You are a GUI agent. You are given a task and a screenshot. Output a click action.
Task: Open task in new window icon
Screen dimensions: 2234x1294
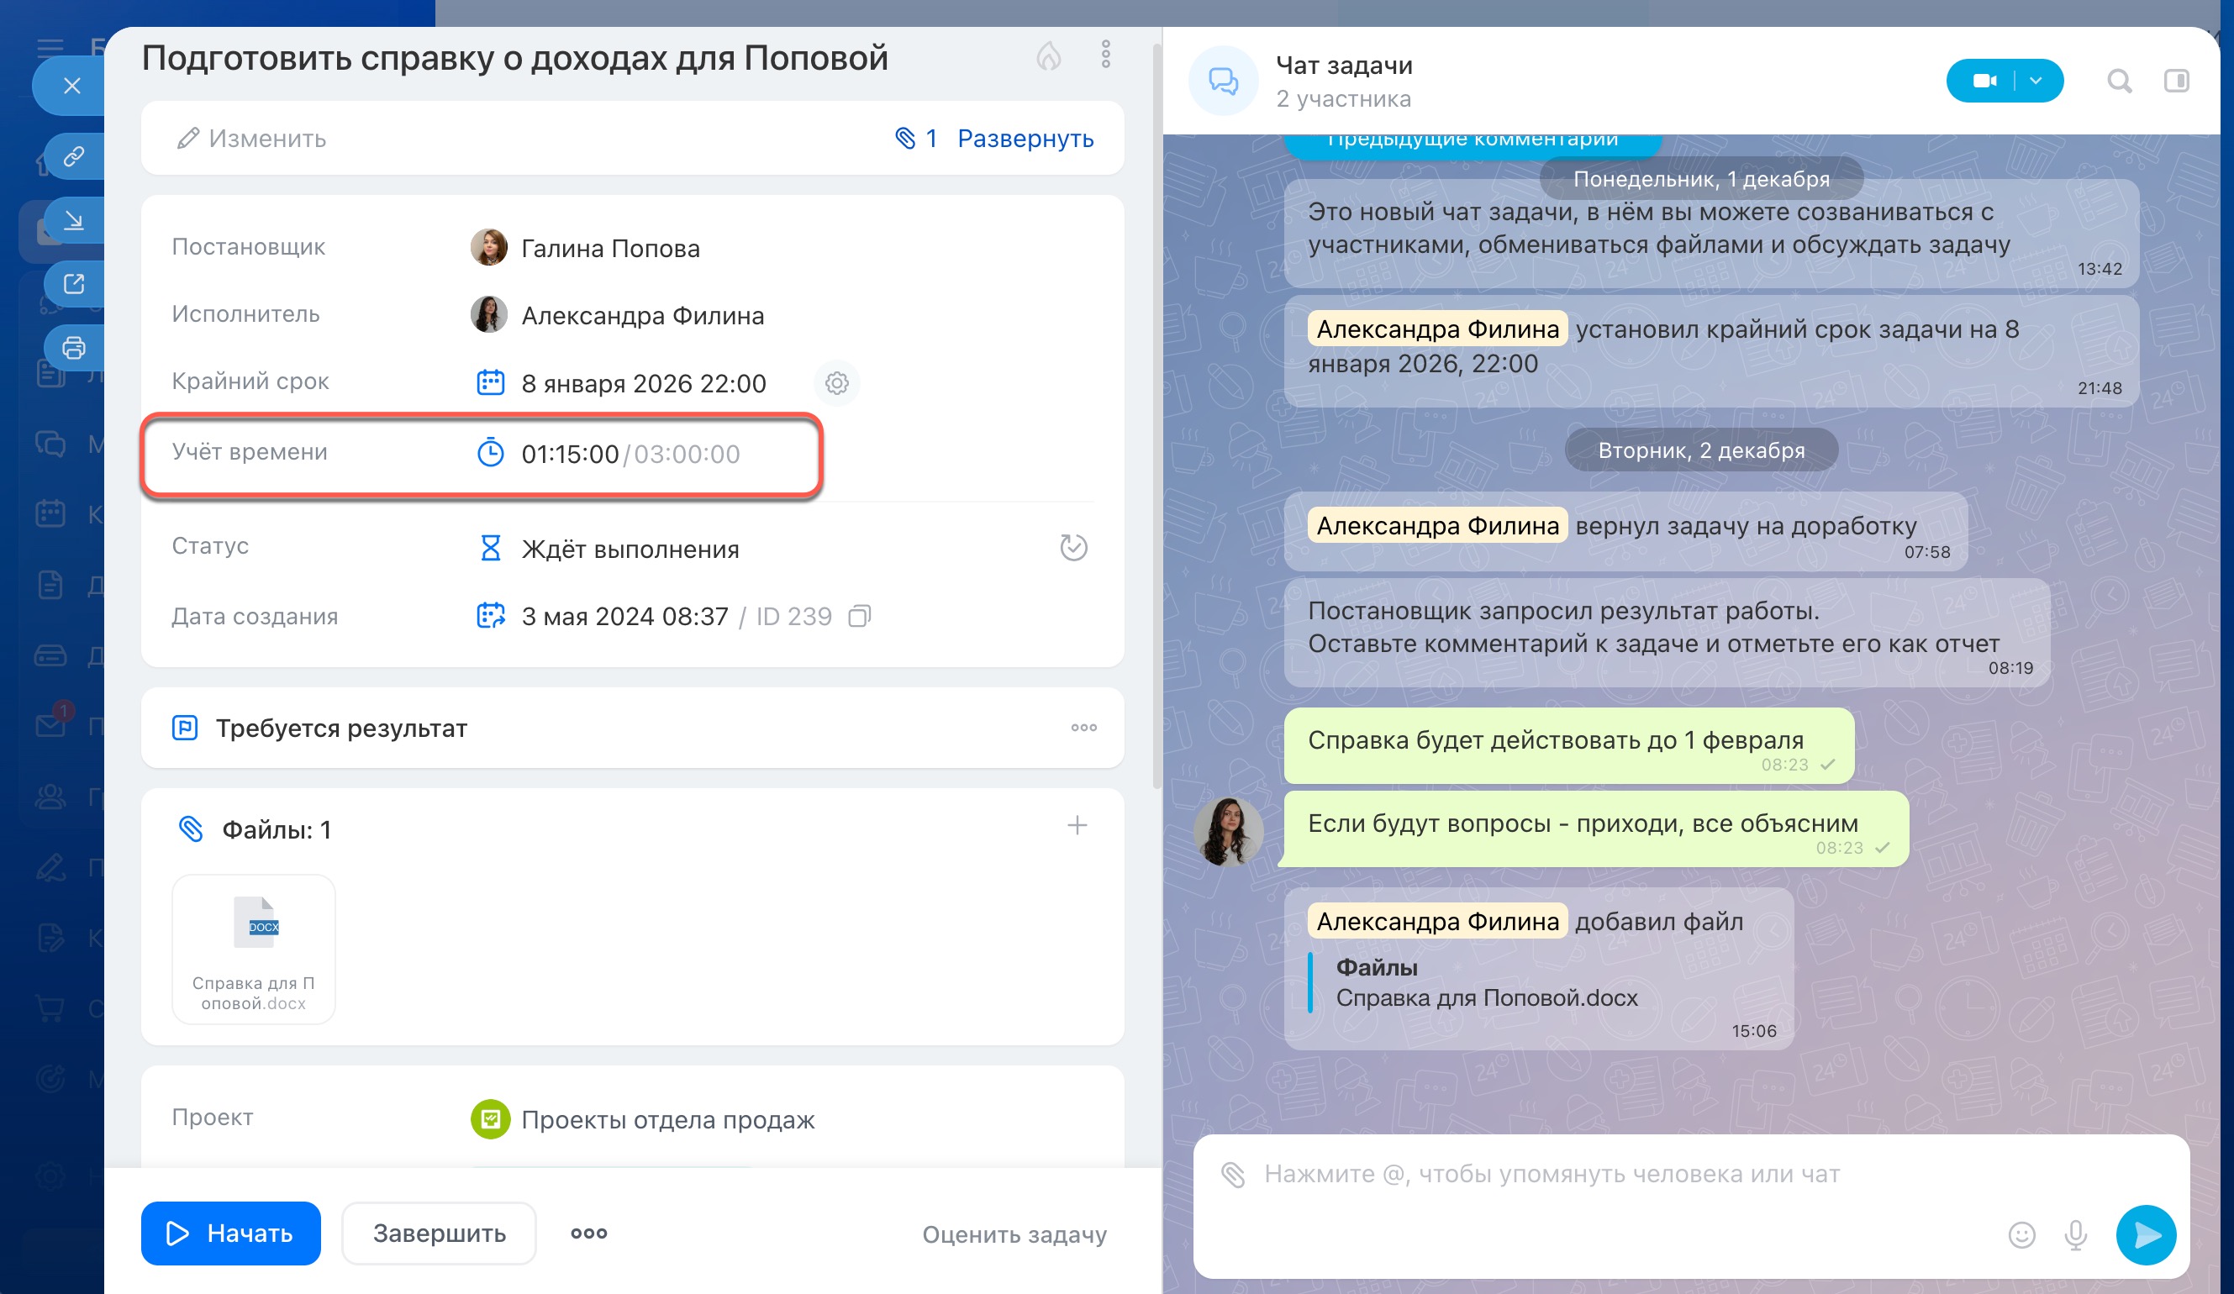click(75, 284)
